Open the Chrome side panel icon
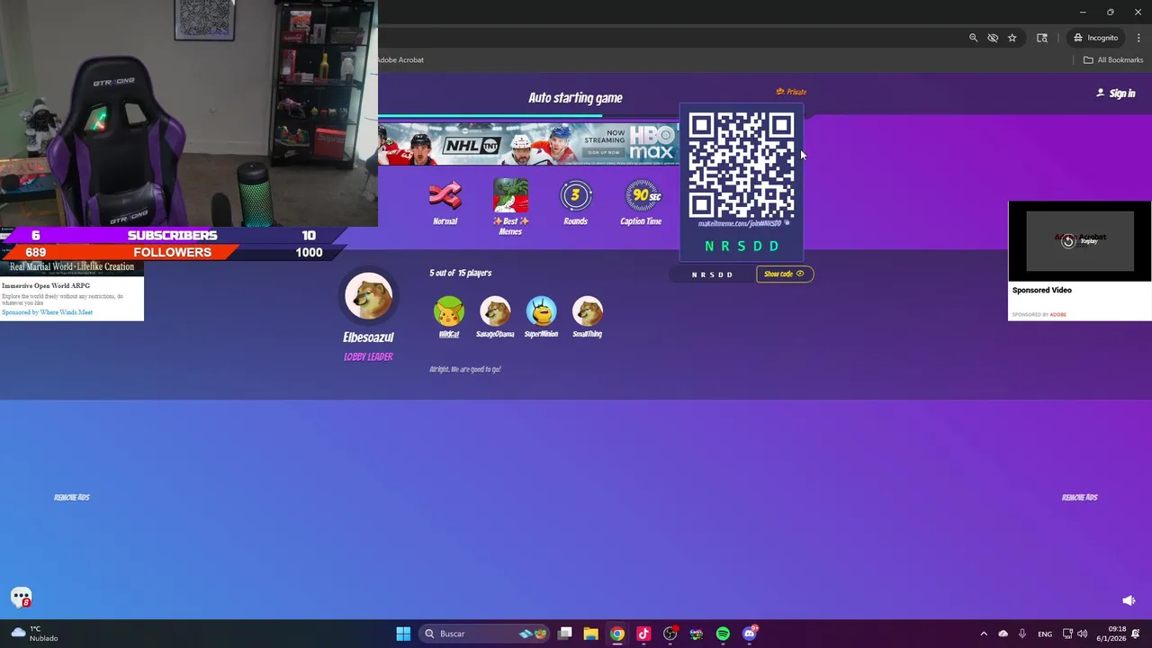This screenshot has width=1152, height=648. pyautogui.click(x=1042, y=38)
